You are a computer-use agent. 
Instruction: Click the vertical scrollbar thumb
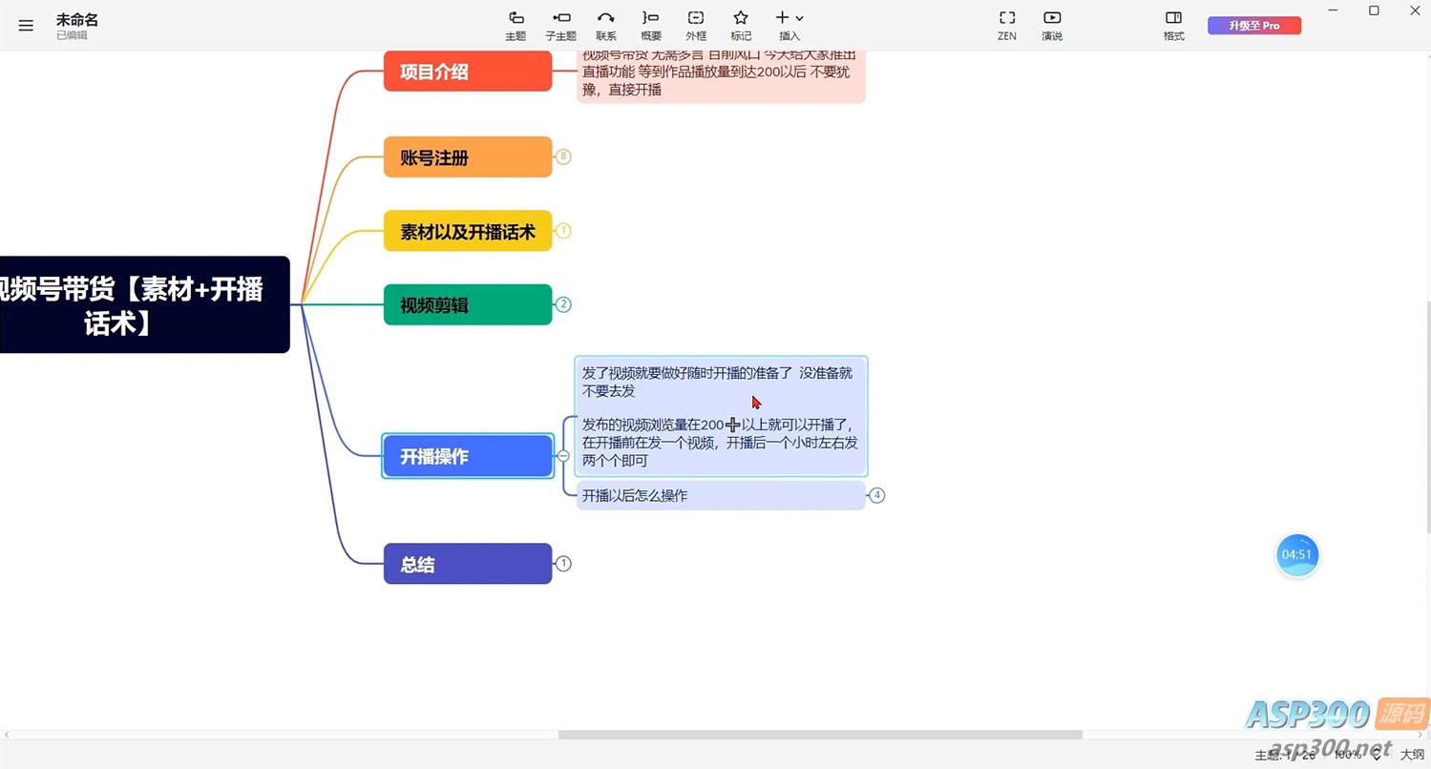(x=1427, y=418)
